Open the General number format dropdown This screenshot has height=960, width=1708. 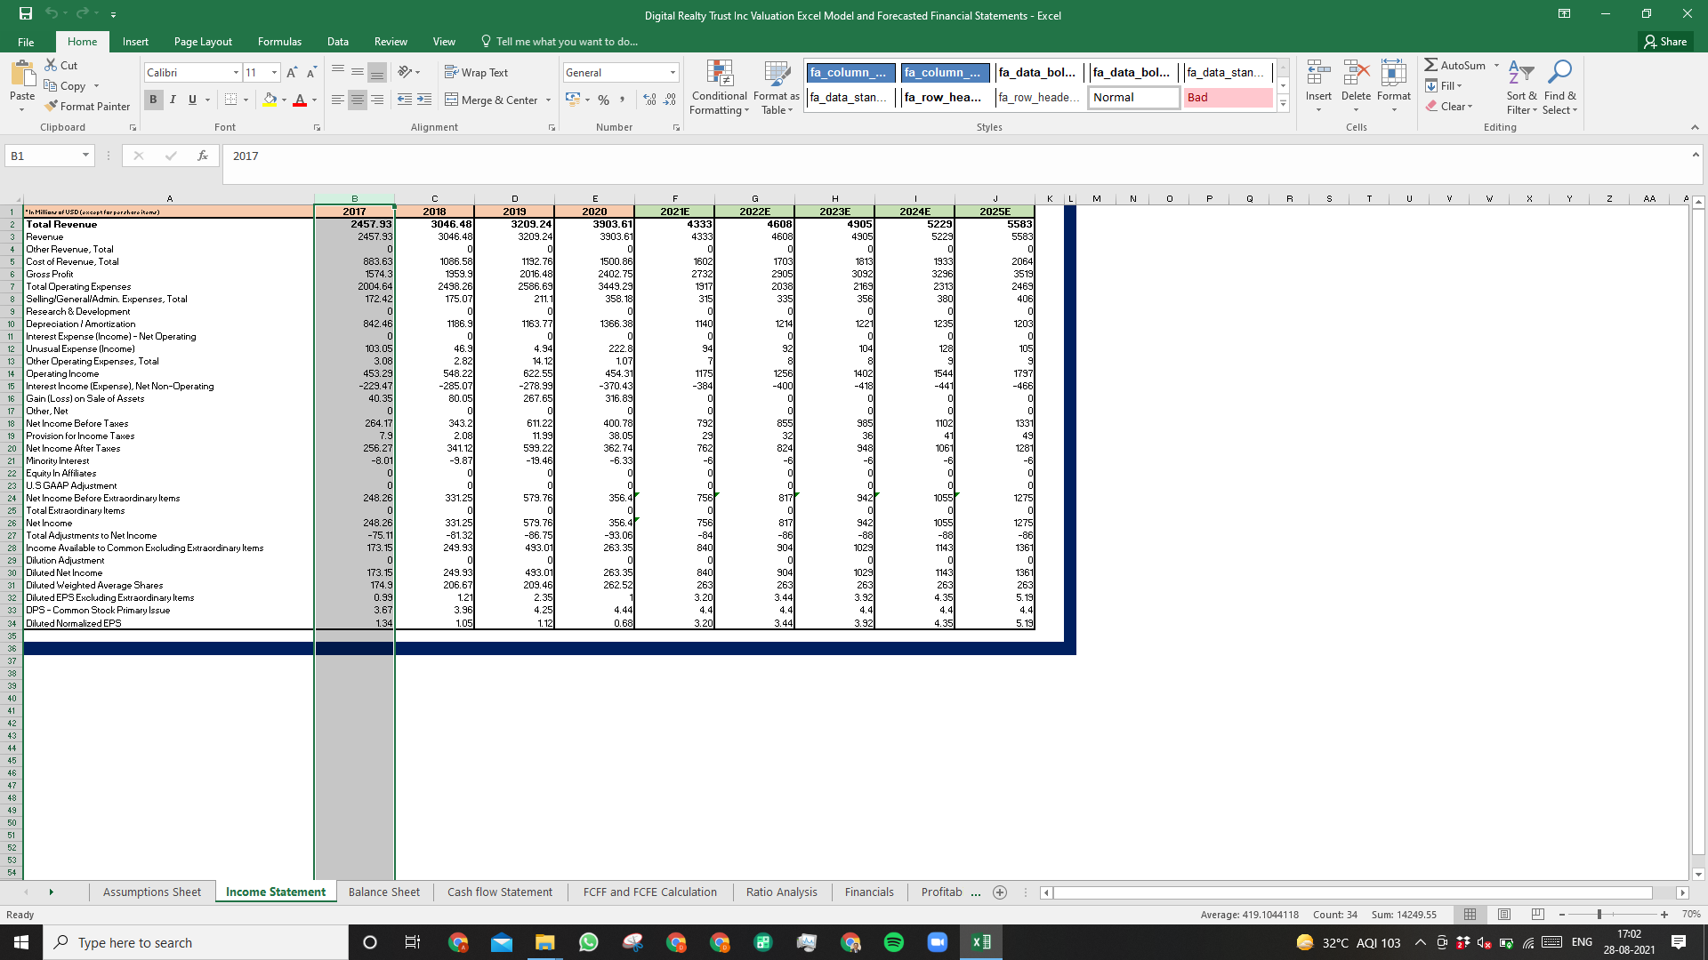coord(673,73)
